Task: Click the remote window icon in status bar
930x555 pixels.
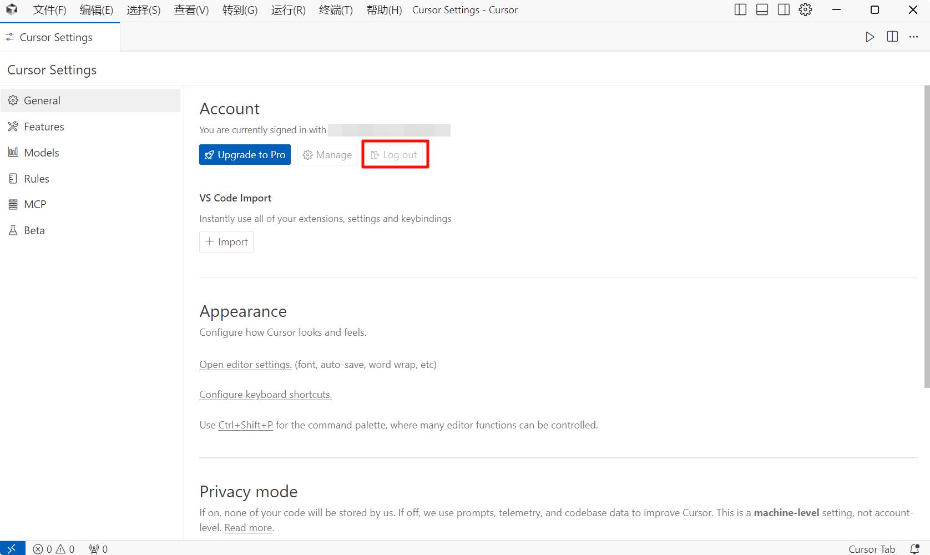Action: point(12,548)
